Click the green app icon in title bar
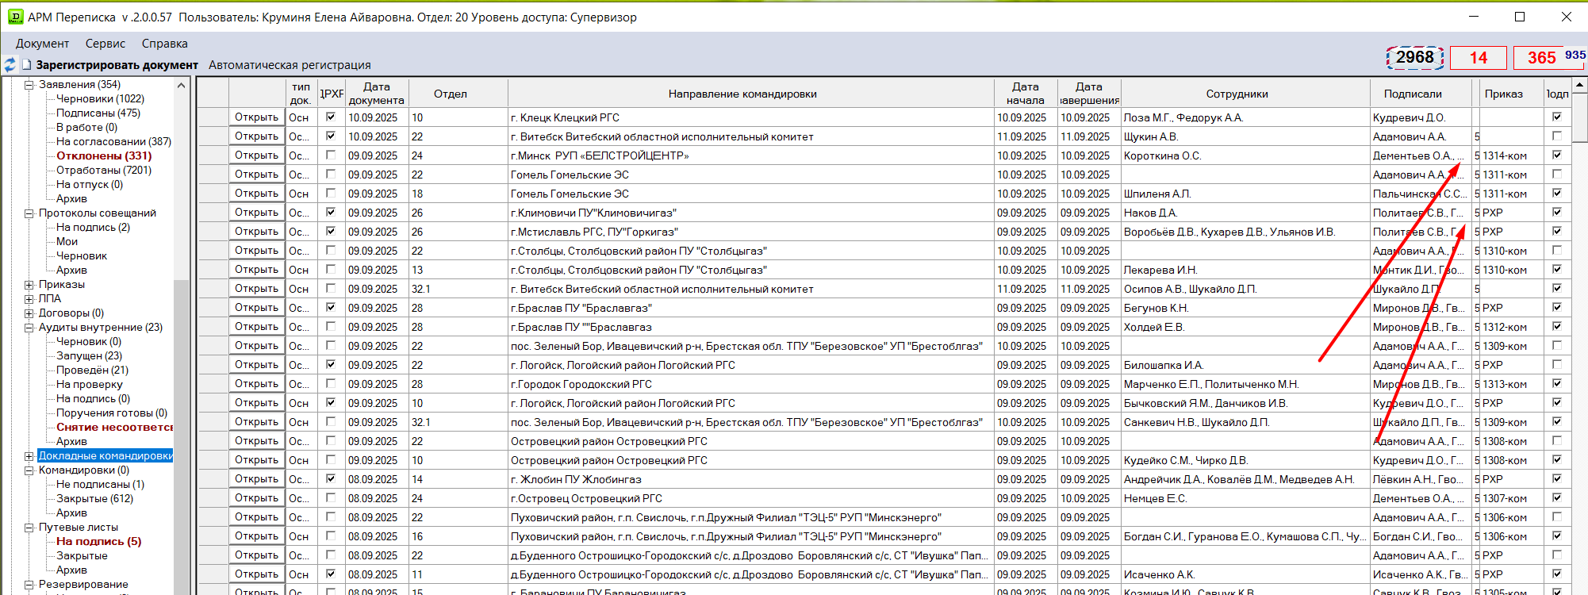The image size is (1588, 595). pyautogui.click(x=15, y=17)
